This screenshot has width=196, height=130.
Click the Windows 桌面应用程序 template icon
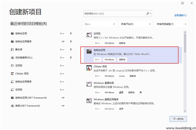point(89,101)
